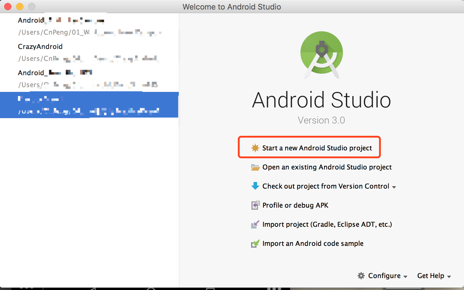The image size is (464, 290).
Task: Click the blue download arrow Version Control icon
Action: click(x=255, y=186)
